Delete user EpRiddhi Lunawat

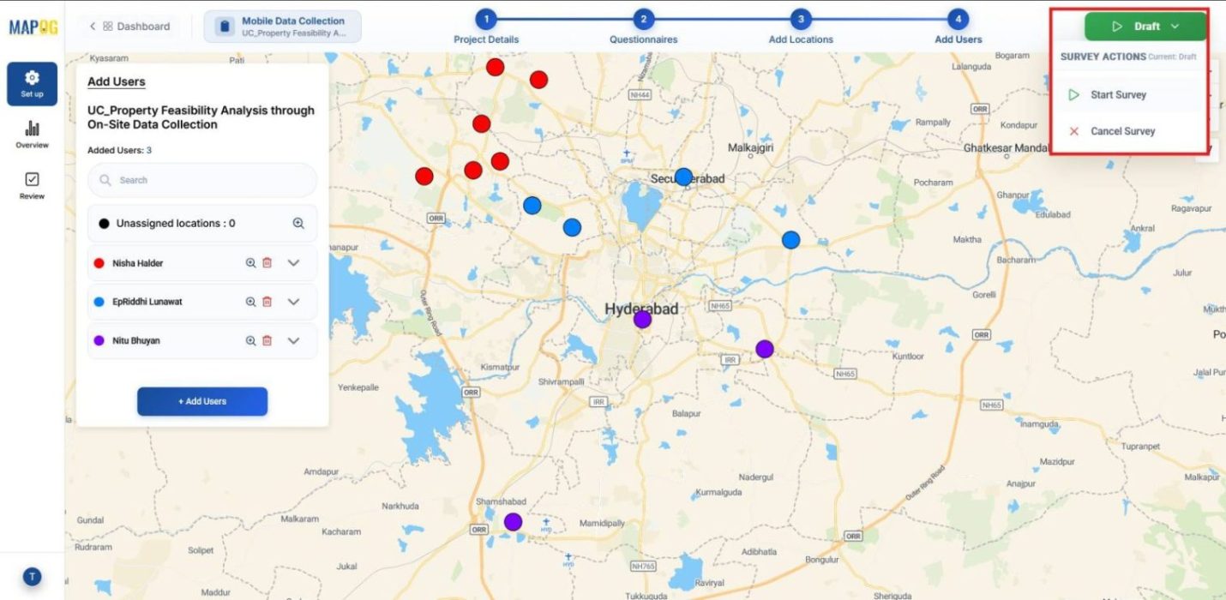pyautogui.click(x=267, y=302)
